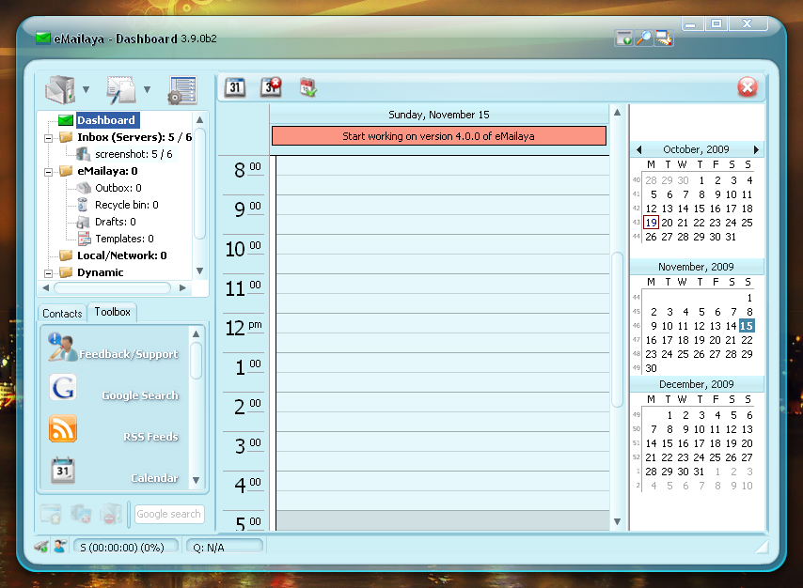Click the title bar add window icon
The width and height of the screenshot is (803, 588).
pos(624,38)
